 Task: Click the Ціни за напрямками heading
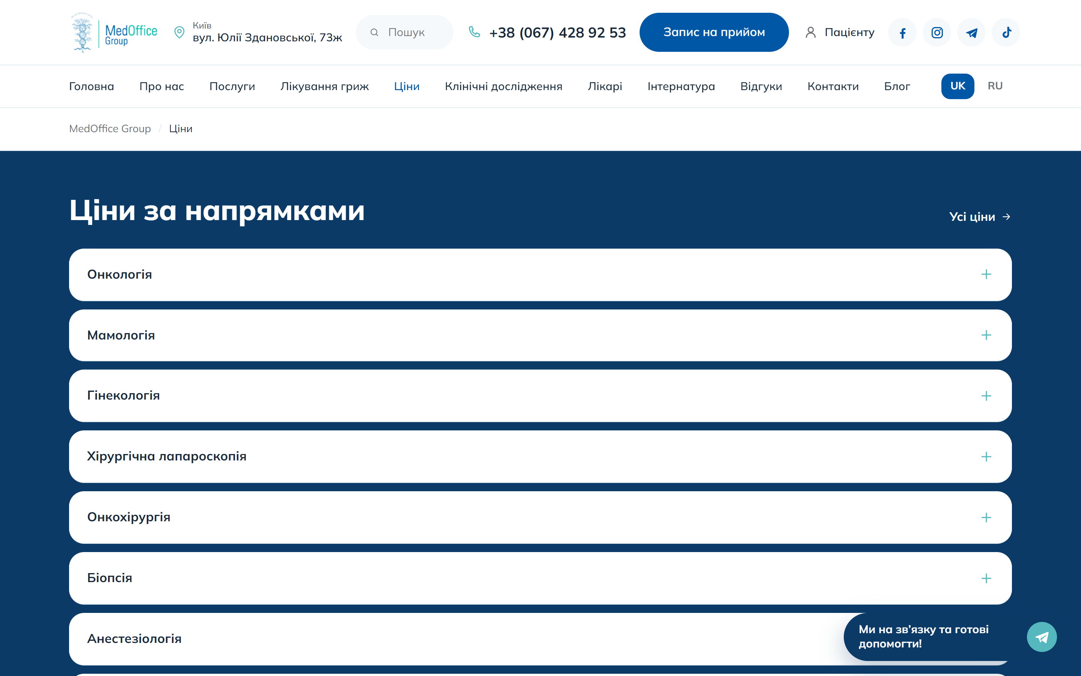(217, 210)
